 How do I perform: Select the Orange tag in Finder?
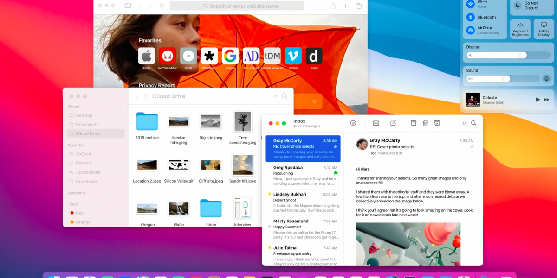click(x=96, y=222)
